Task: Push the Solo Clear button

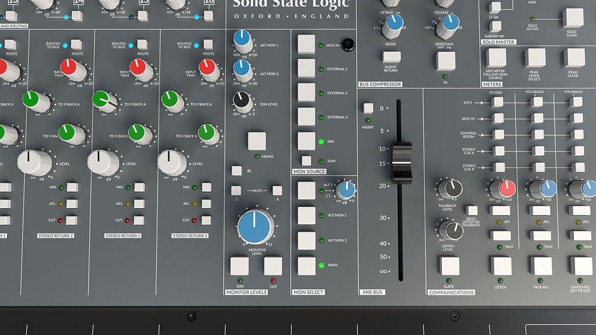Action: point(572,18)
